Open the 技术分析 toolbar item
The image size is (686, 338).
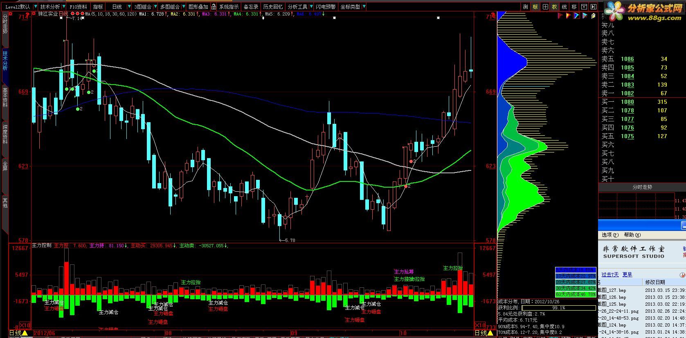tap(50, 7)
